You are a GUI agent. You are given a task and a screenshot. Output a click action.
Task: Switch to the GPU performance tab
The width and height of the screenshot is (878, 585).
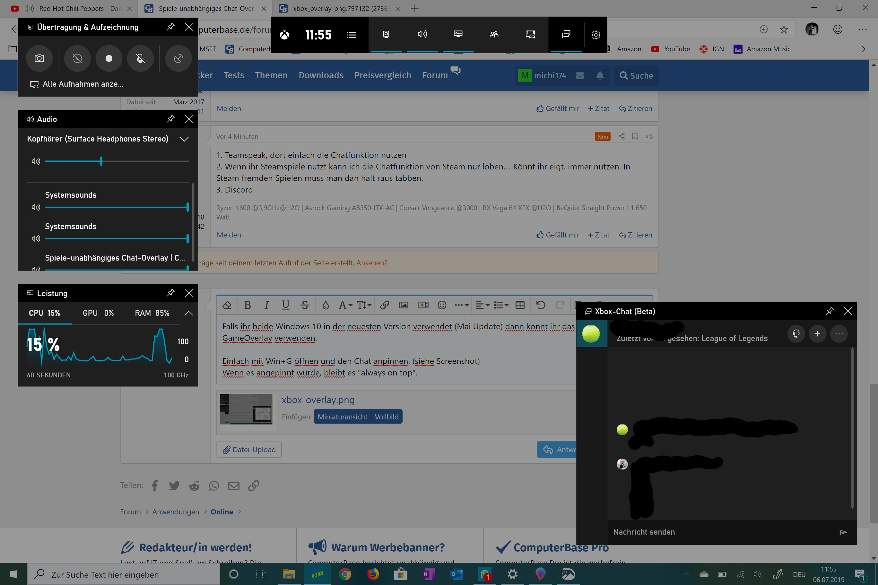coord(98,313)
